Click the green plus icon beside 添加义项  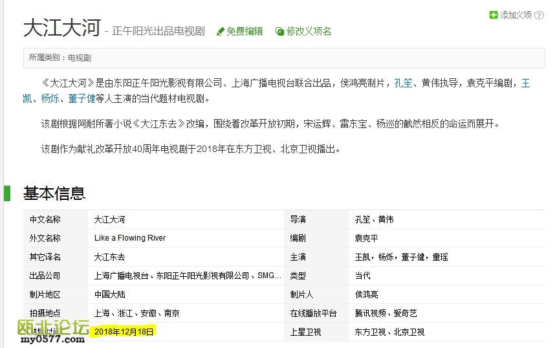[x=494, y=15]
